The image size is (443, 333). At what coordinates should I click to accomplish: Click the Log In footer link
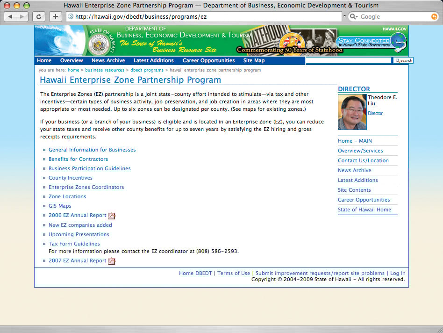click(398, 273)
